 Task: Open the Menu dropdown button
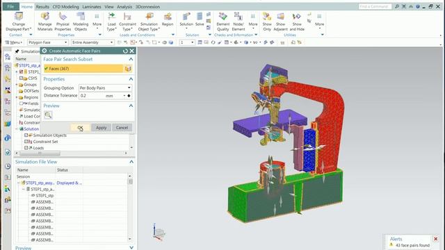point(14,42)
